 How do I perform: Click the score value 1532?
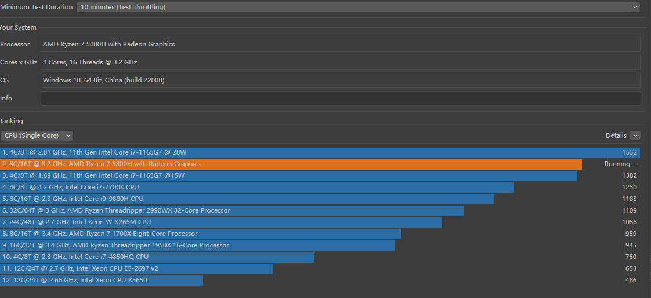630,153
